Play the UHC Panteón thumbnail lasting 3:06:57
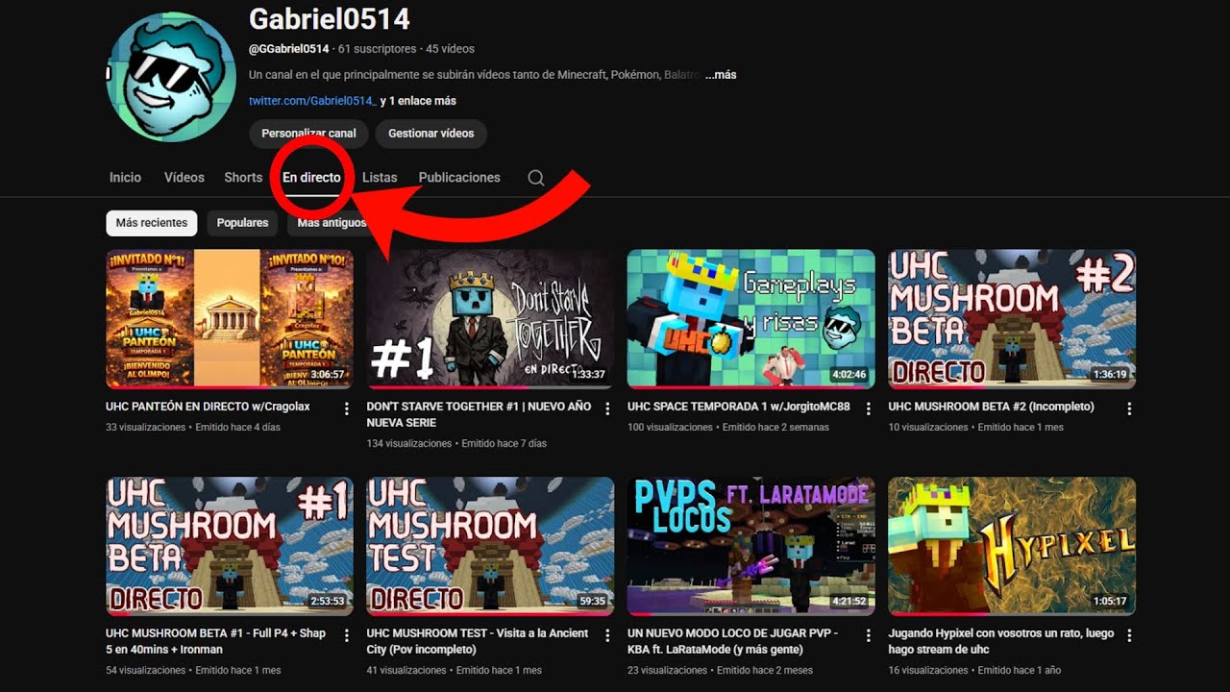 click(x=230, y=319)
